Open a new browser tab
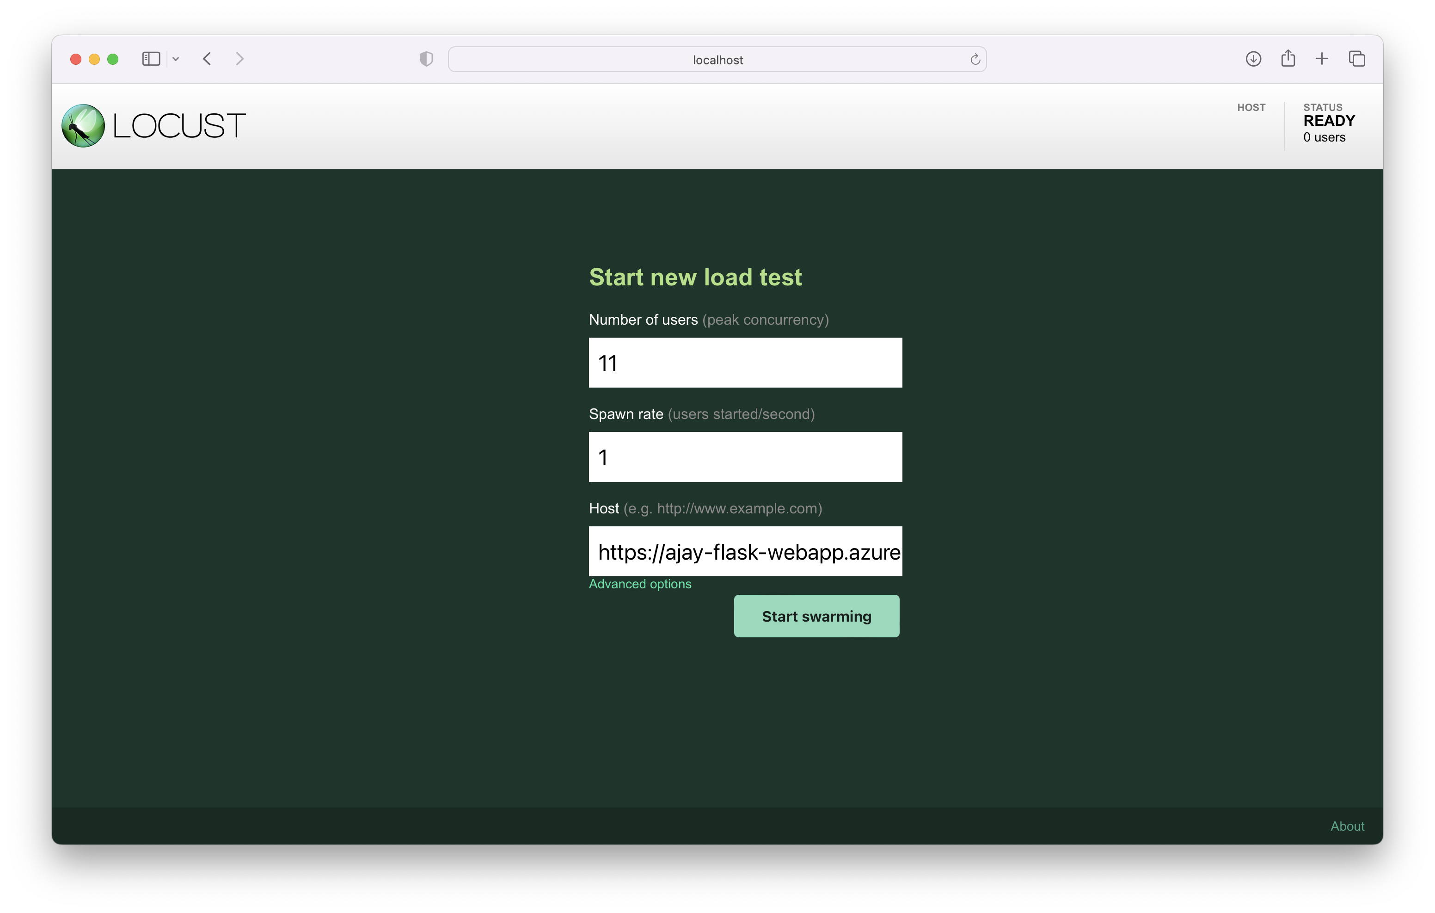1435x913 pixels. coord(1322,59)
